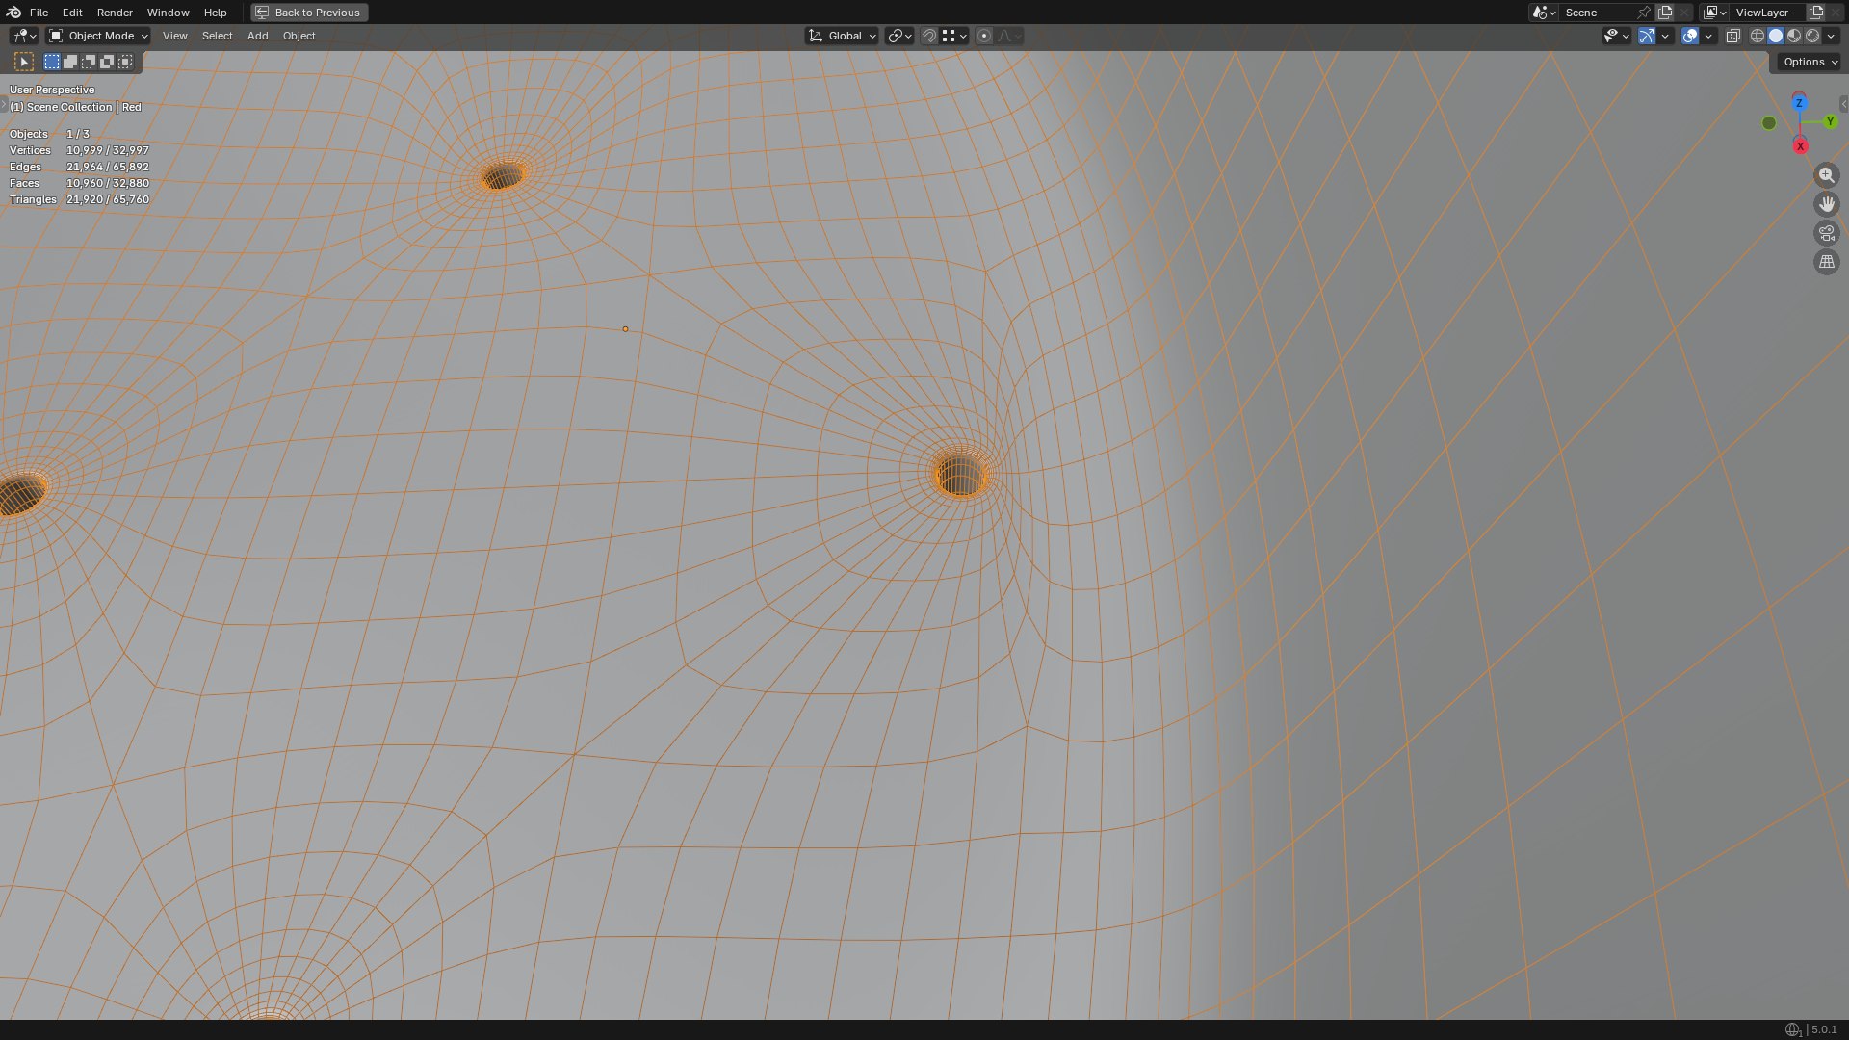
Task: Click the Blender logo menu icon
Action: click(13, 13)
